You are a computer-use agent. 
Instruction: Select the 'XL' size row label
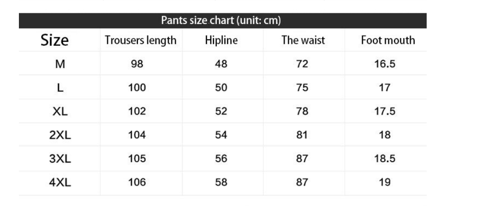[x=60, y=112]
